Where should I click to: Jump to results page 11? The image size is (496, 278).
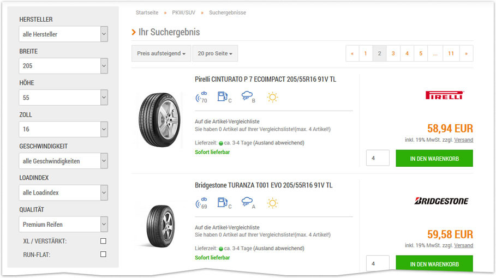click(451, 53)
